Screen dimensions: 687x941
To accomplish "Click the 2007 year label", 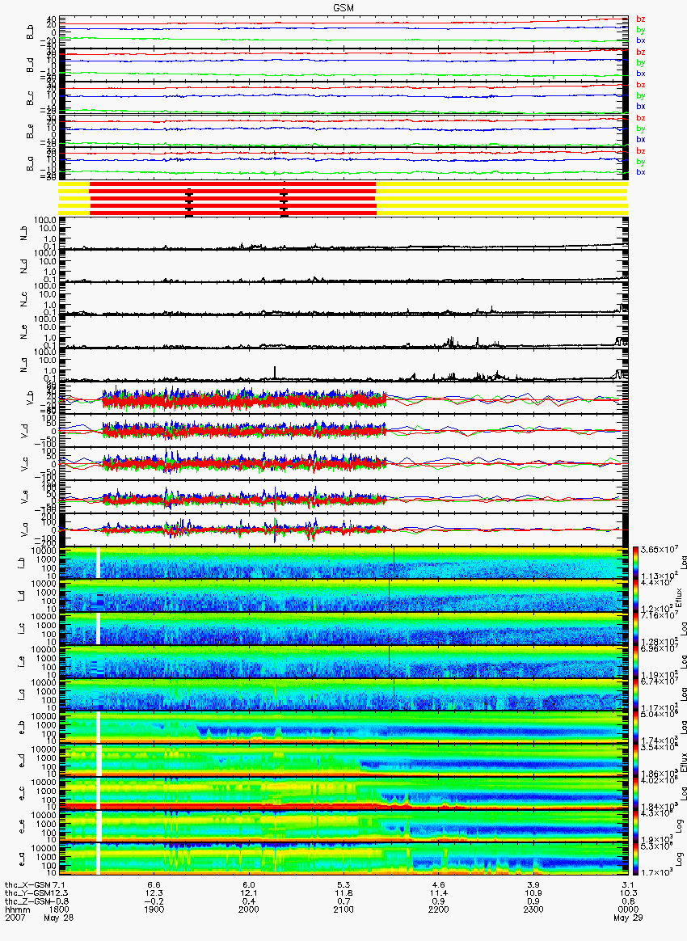I will tap(15, 918).
